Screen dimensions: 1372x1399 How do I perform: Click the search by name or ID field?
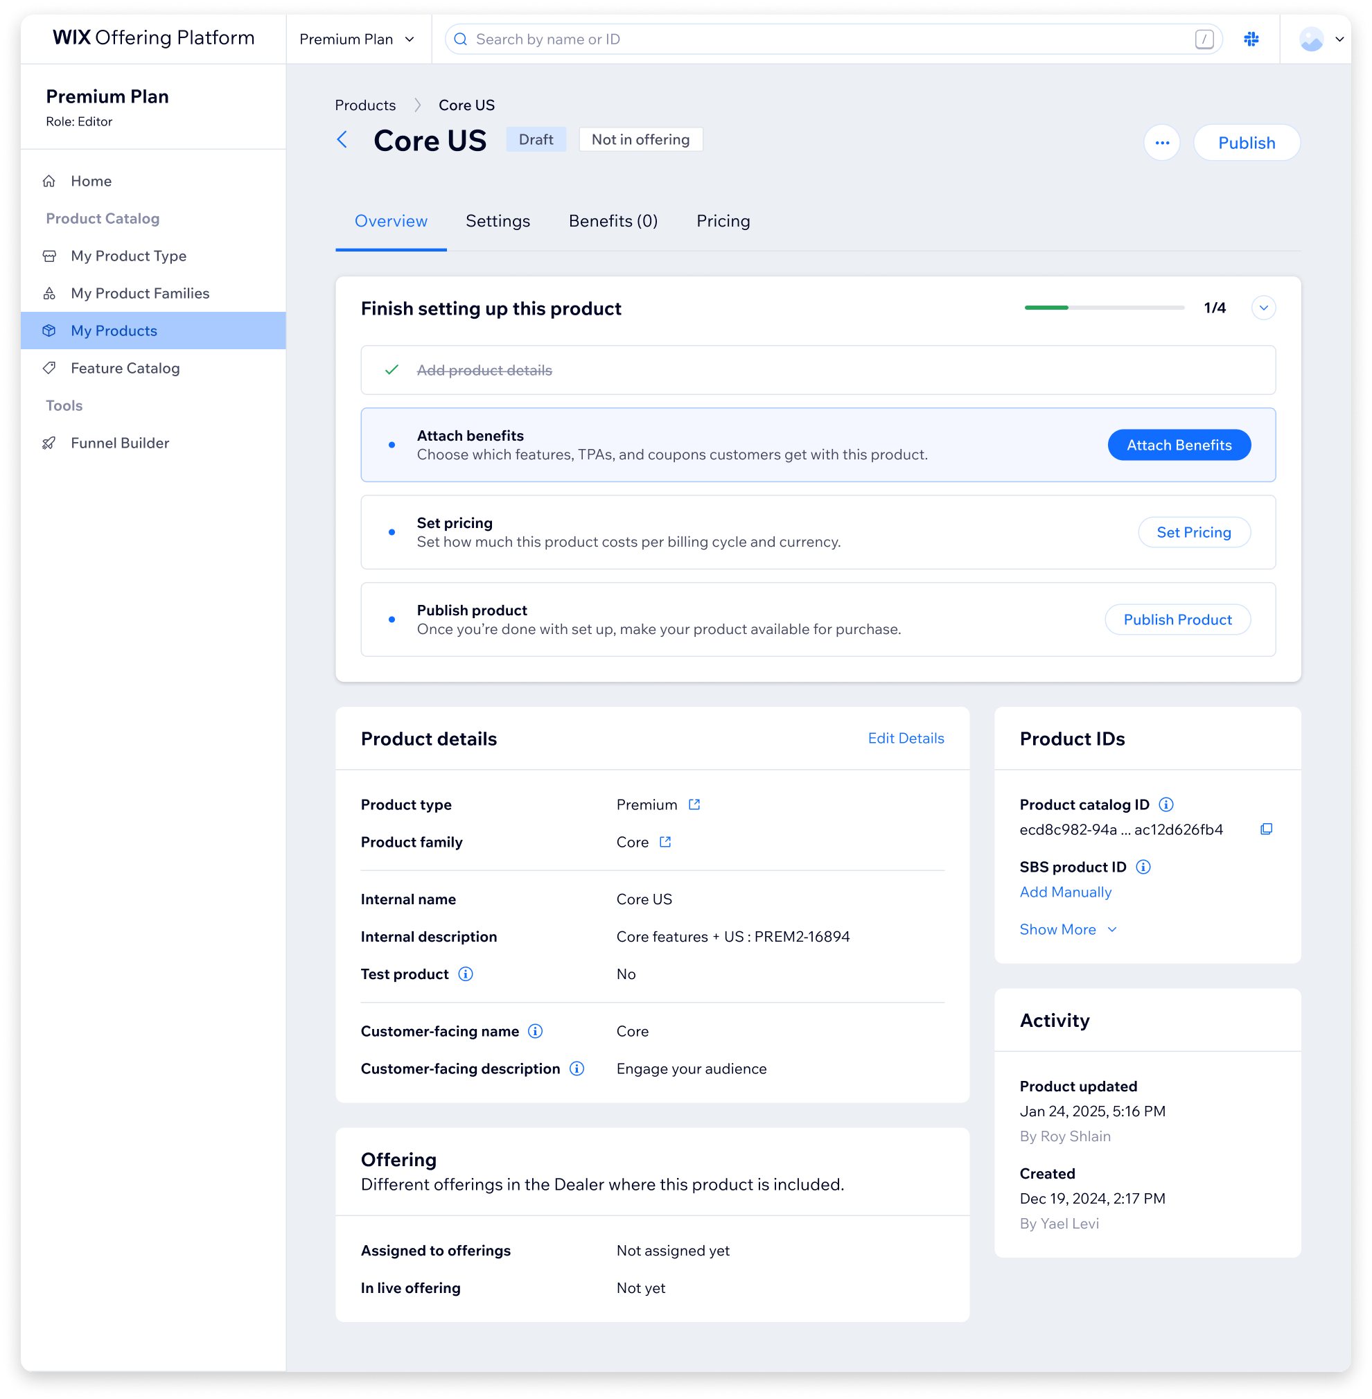834,39
